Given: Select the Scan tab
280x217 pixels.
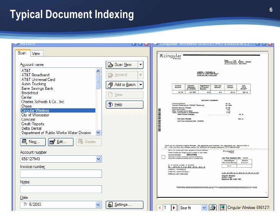Looking at the screenshot, I should 22,53.
